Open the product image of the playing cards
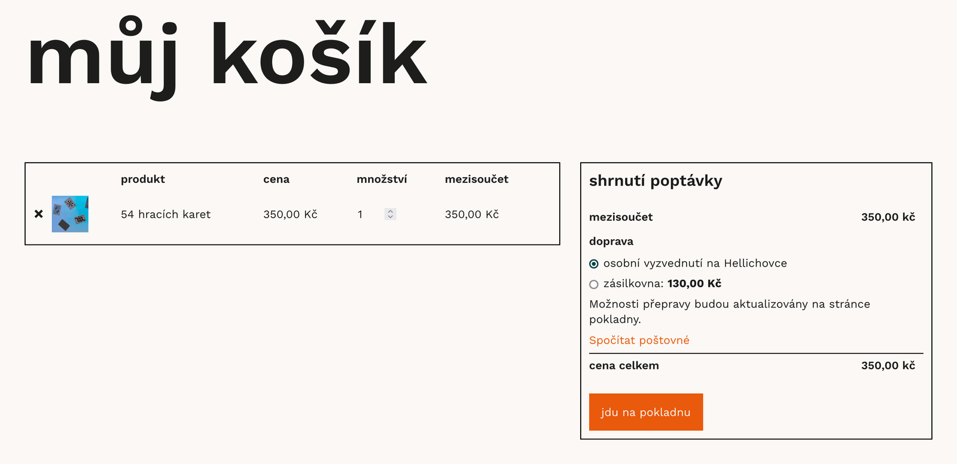 coord(69,214)
